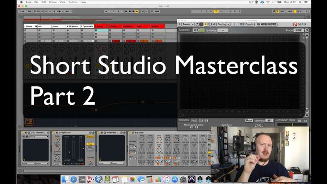This screenshot has width=327, height=184.
Task: Enable Makeup in the Compressor
Action: [90, 137]
